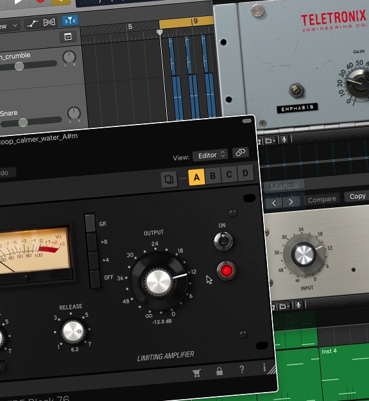369x401 pixels.
Task: Click the Inst 4 green region
Action: [344, 372]
